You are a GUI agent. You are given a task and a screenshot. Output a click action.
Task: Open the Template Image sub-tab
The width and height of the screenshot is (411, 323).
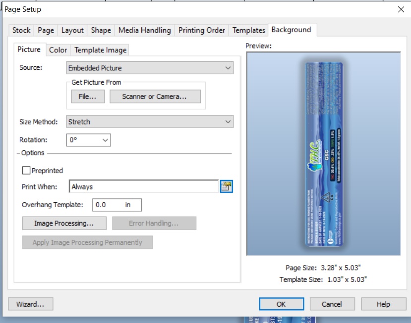click(x=100, y=50)
